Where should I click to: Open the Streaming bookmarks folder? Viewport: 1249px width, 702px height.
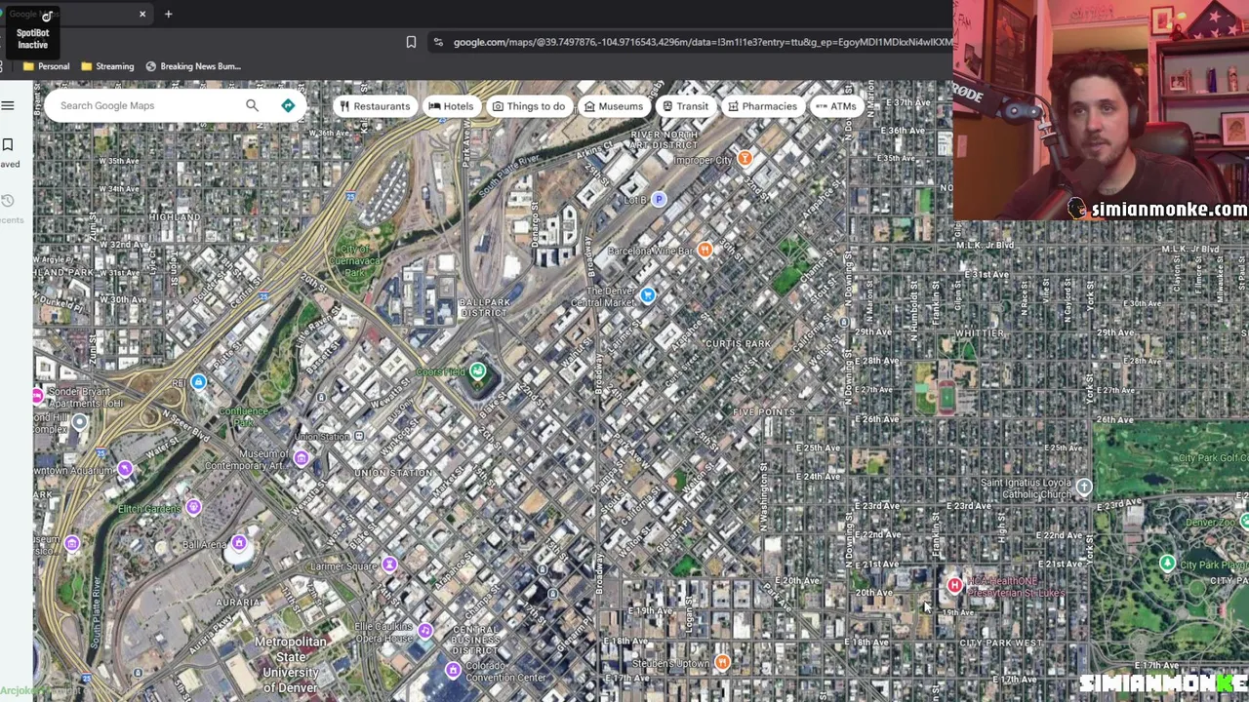[x=107, y=66]
